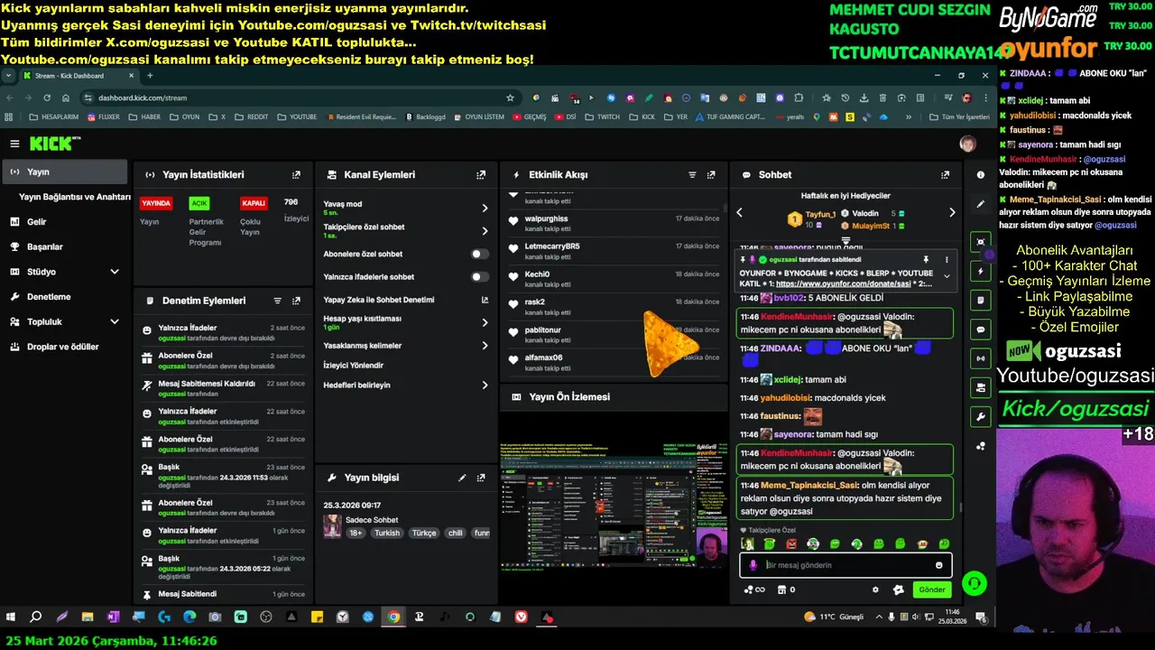Click the speech bubble icon in the right sidebar

pyautogui.click(x=981, y=329)
